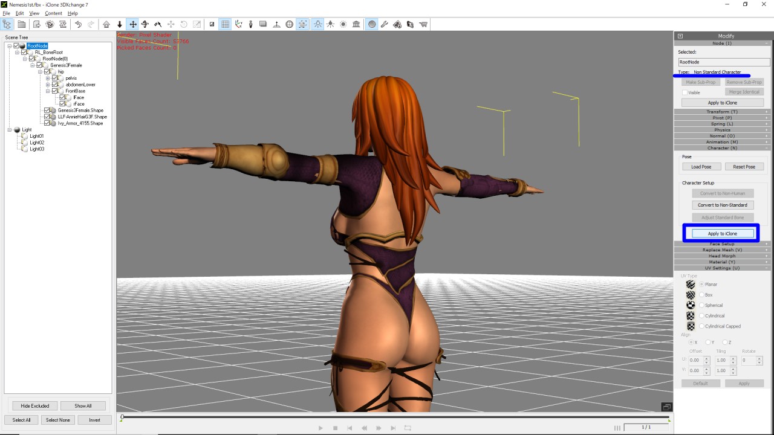
Task: Click the undo arrow in toolbar
Action: point(78,24)
